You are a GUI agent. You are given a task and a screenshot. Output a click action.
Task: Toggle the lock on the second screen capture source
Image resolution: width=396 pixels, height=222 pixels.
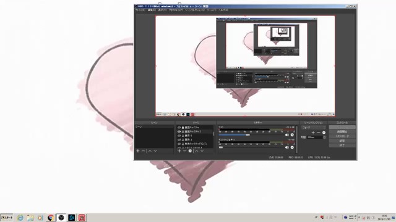coord(183,131)
